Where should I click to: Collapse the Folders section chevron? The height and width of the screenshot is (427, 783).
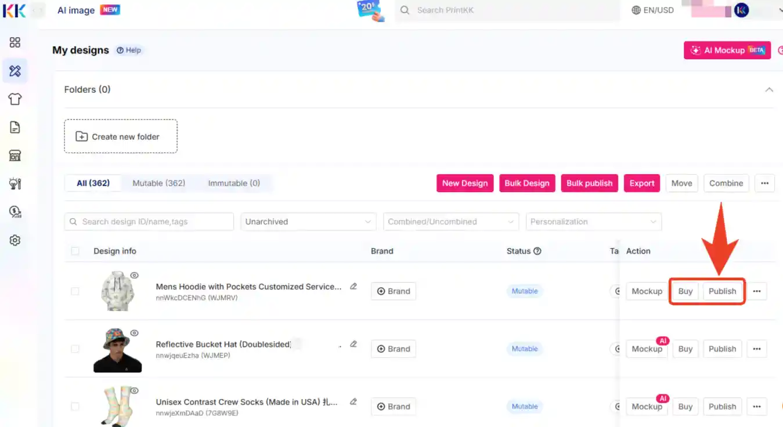pos(769,90)
